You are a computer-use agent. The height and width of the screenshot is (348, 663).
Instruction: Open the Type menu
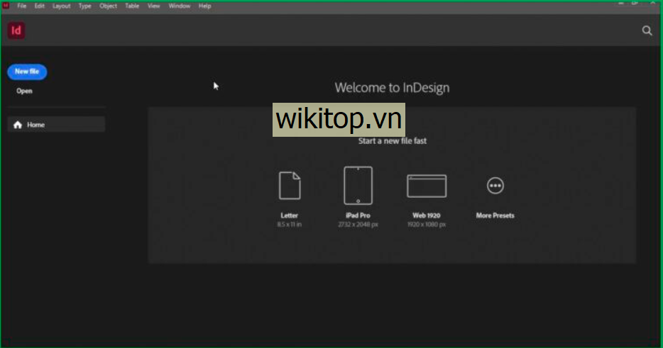point(84,6)
